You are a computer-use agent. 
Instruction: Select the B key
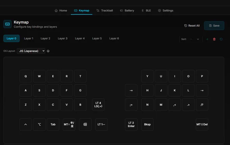click(80, 105)
